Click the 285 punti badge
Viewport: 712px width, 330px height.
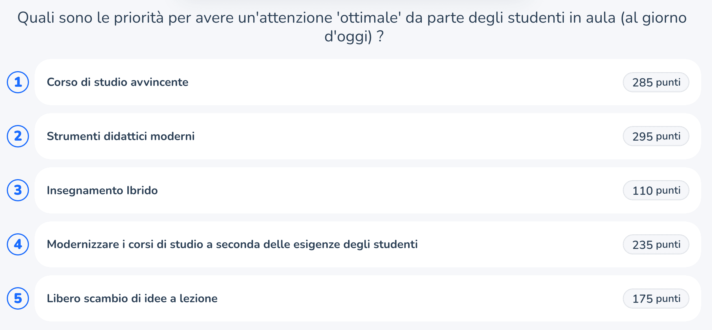pyautogui.click(x=656, y=82)
